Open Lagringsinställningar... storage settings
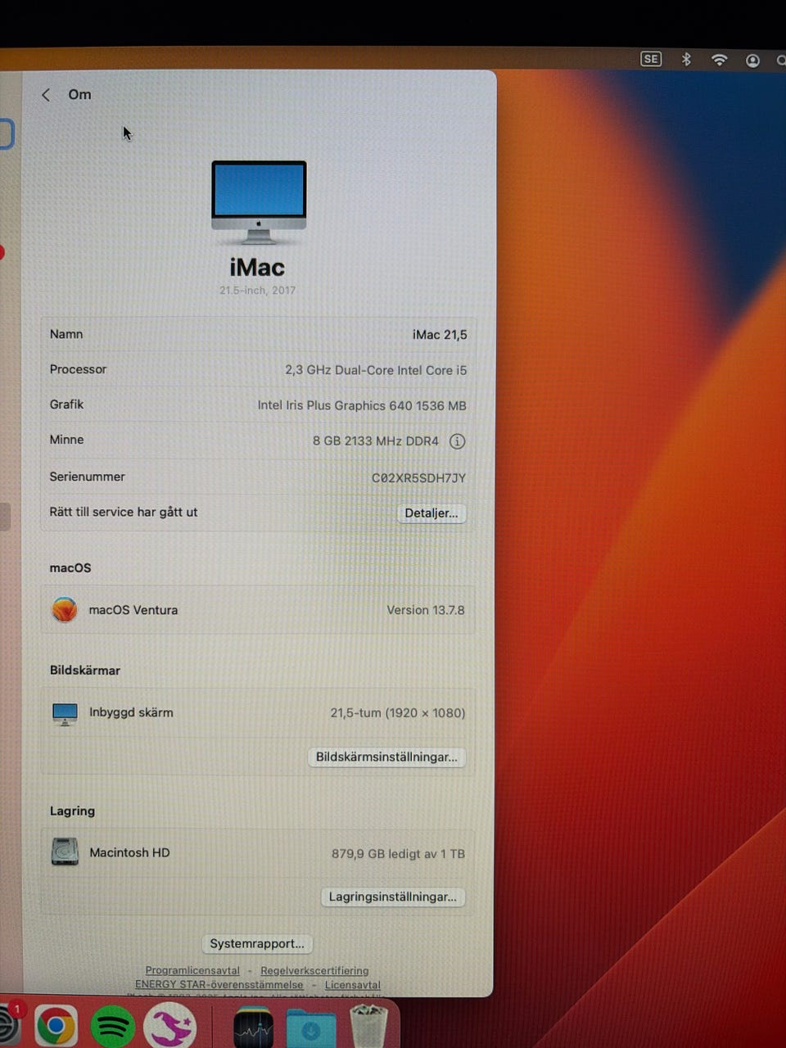 tap(393, 897)
